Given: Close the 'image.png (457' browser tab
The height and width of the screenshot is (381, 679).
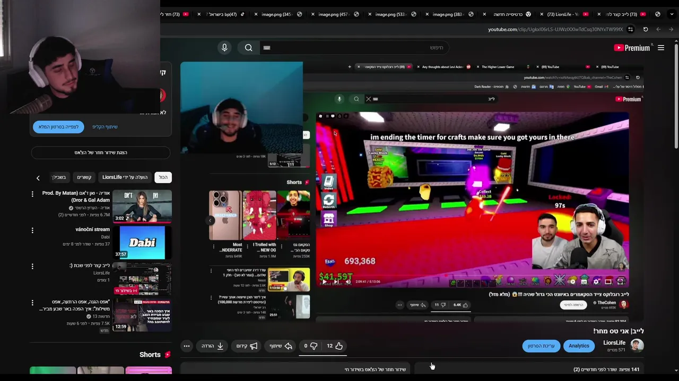Looking at the screenshot, I should (x=314, y=14).
